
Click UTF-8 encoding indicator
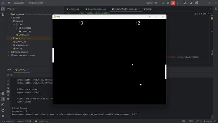pyautogui.click(x=199, y=121)
